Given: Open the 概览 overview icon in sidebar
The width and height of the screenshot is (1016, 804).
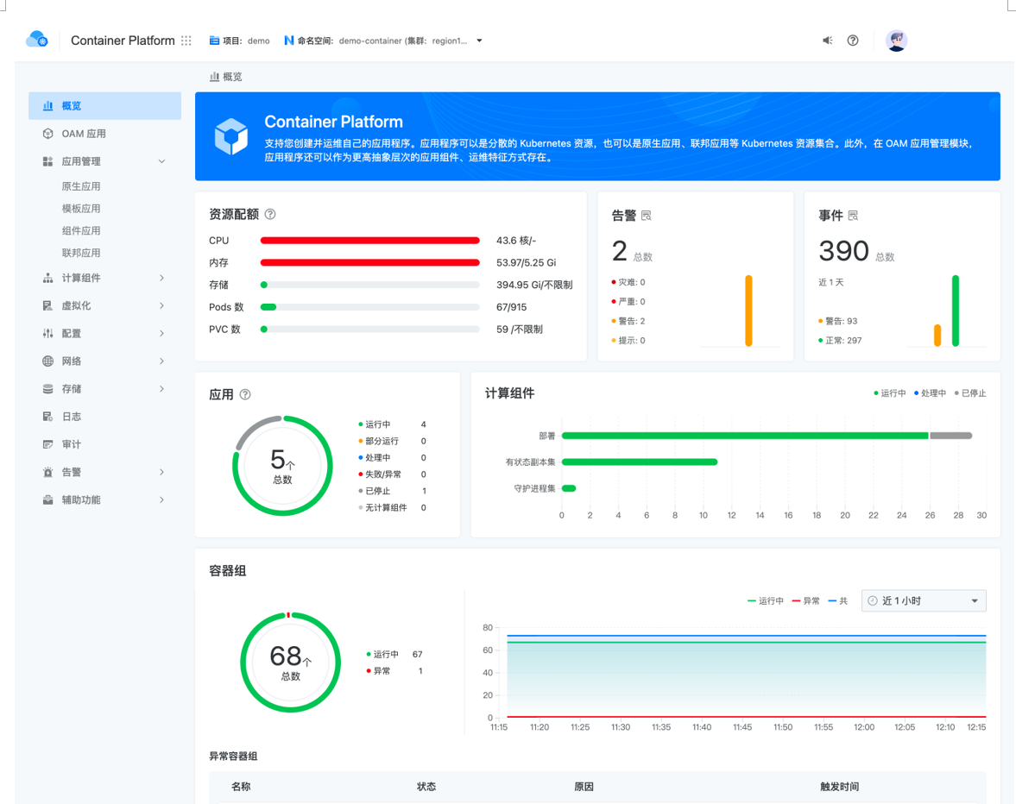Looking at the screenshot, I should [x=49, y=105].
